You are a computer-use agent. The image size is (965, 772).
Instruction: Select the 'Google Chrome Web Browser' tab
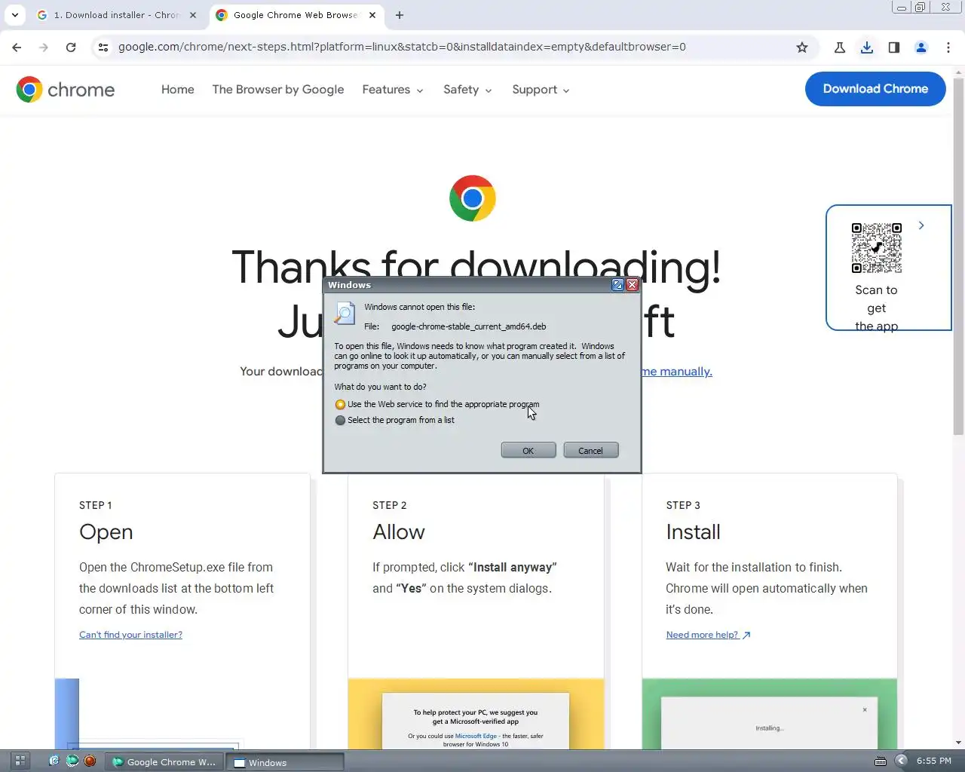click(296, 15)
